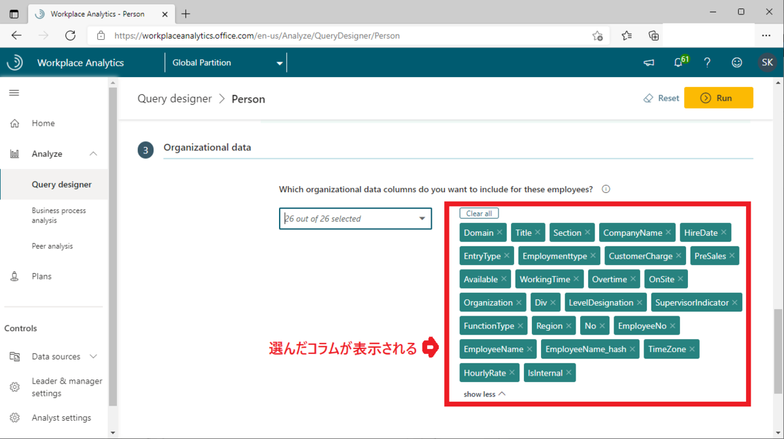The image size is (784, 439).
Task: Open Business process analysis
Action: pyautogui.click(x=59, y=216)
